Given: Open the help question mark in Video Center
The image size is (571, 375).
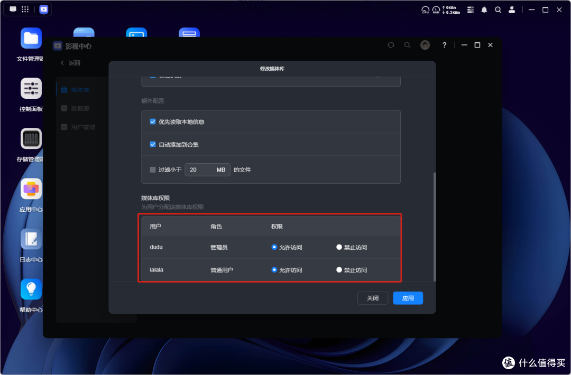Looking at the screenshot, I should click(444, 45).
